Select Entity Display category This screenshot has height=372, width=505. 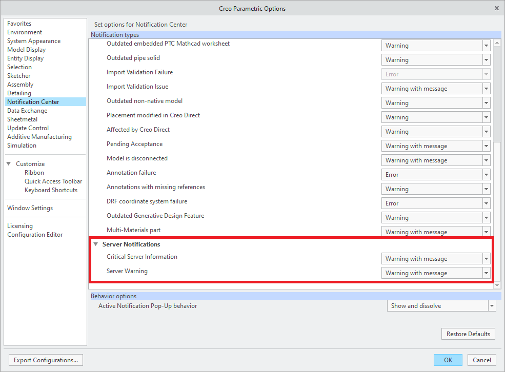click(x=25, y=58)
